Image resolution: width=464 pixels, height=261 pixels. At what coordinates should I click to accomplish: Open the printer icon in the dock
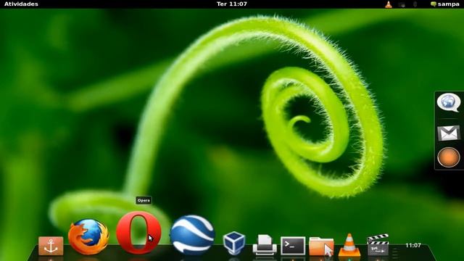click(265, 245)
